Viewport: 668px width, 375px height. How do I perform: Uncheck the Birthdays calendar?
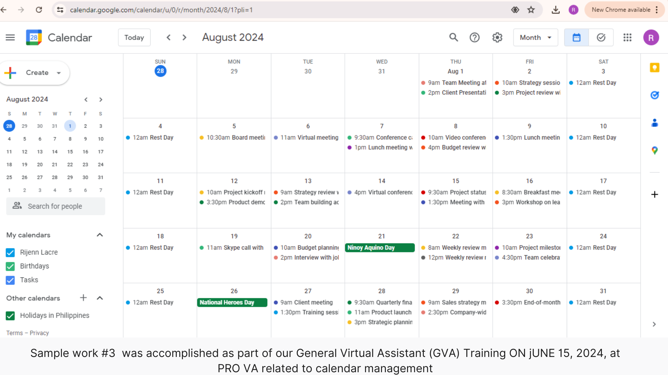[x=10, y=266]
